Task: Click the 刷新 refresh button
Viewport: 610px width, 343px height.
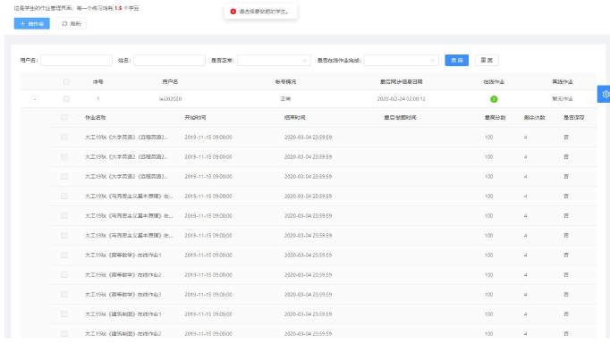Action: 72,24
